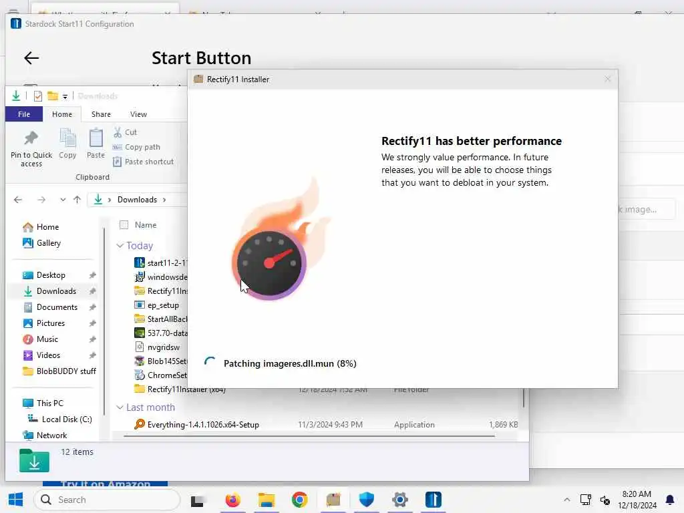The height and width of the screenshot is (513, 684).
Task: Unpin Desktop pin icon
Action: (x=92, y=275)
